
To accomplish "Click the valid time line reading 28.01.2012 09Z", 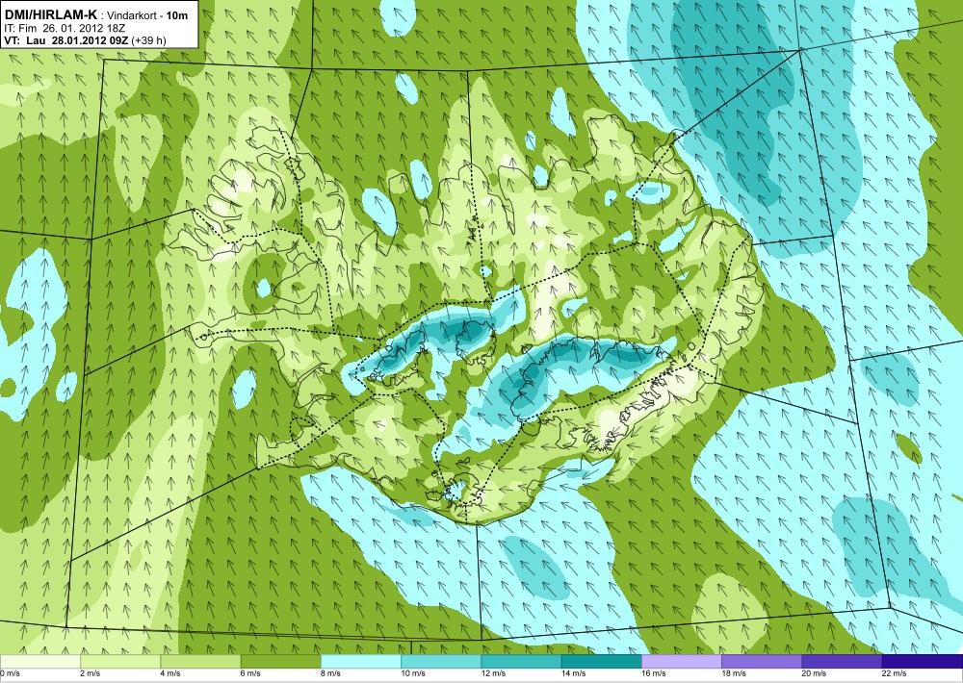I will point(85,40).
